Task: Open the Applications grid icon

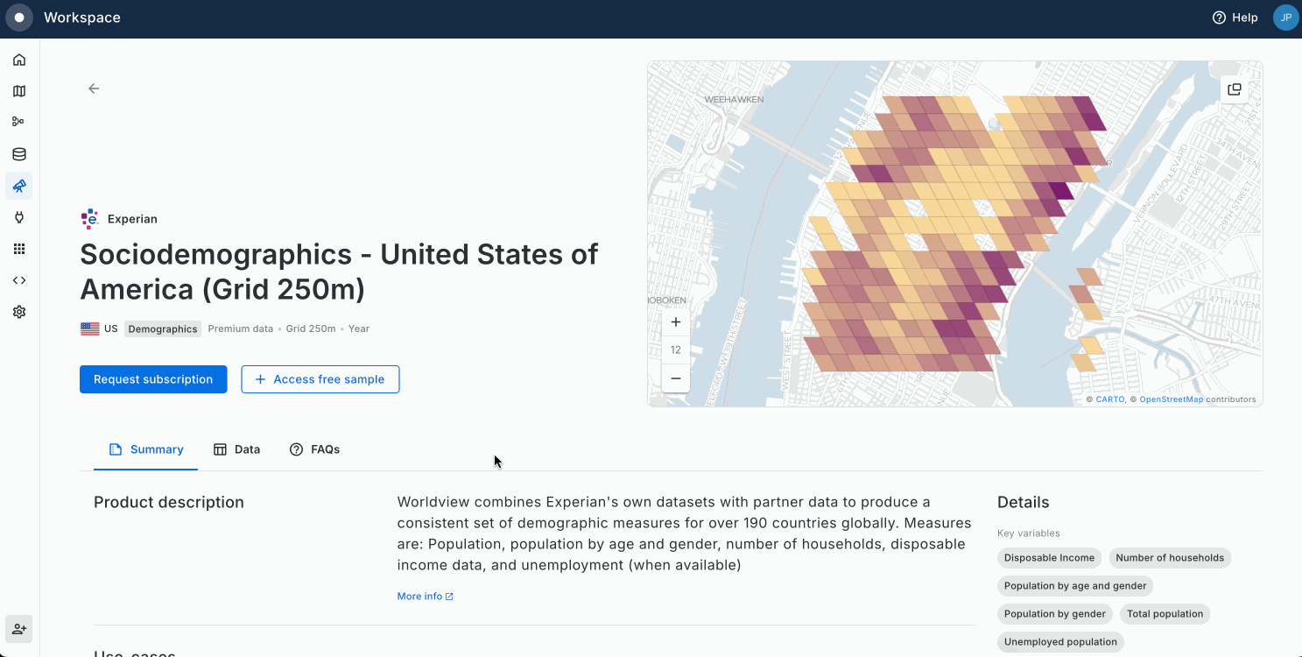Action: (19, 249)
